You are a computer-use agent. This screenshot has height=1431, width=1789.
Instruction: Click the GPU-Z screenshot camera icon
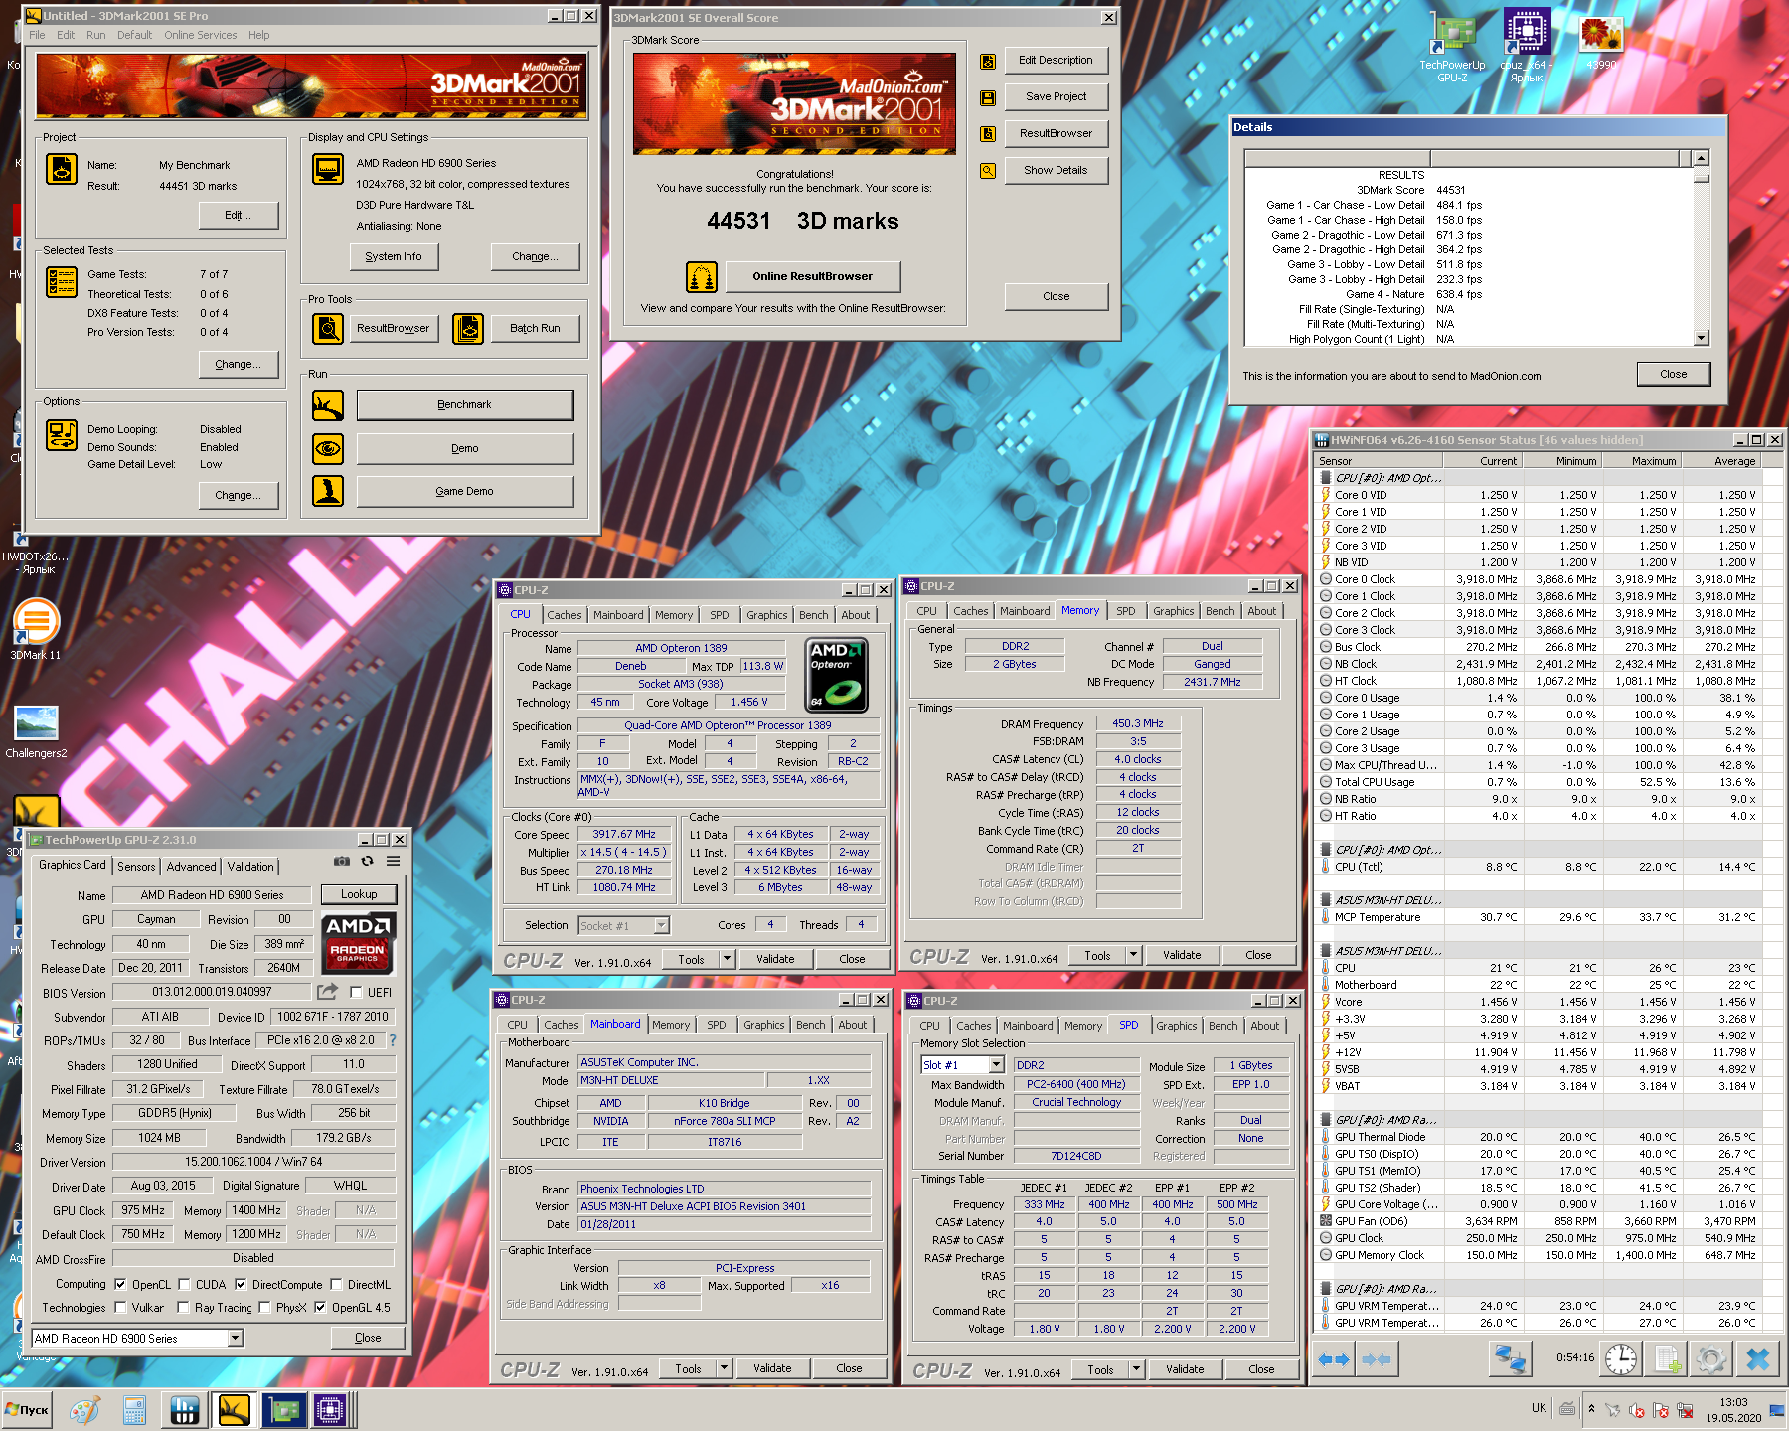pos(341,861)
